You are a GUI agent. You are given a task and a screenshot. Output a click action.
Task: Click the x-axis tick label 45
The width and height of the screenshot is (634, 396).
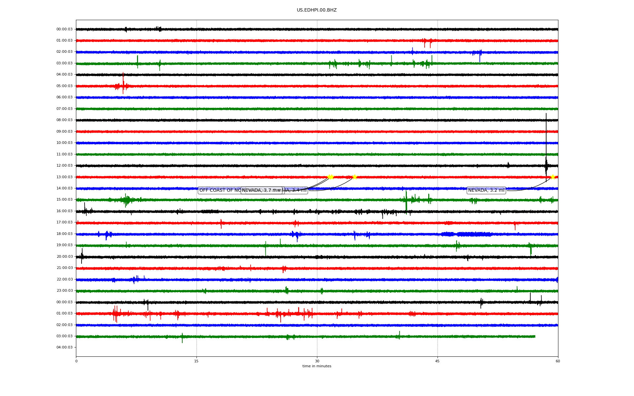[438, 361]
